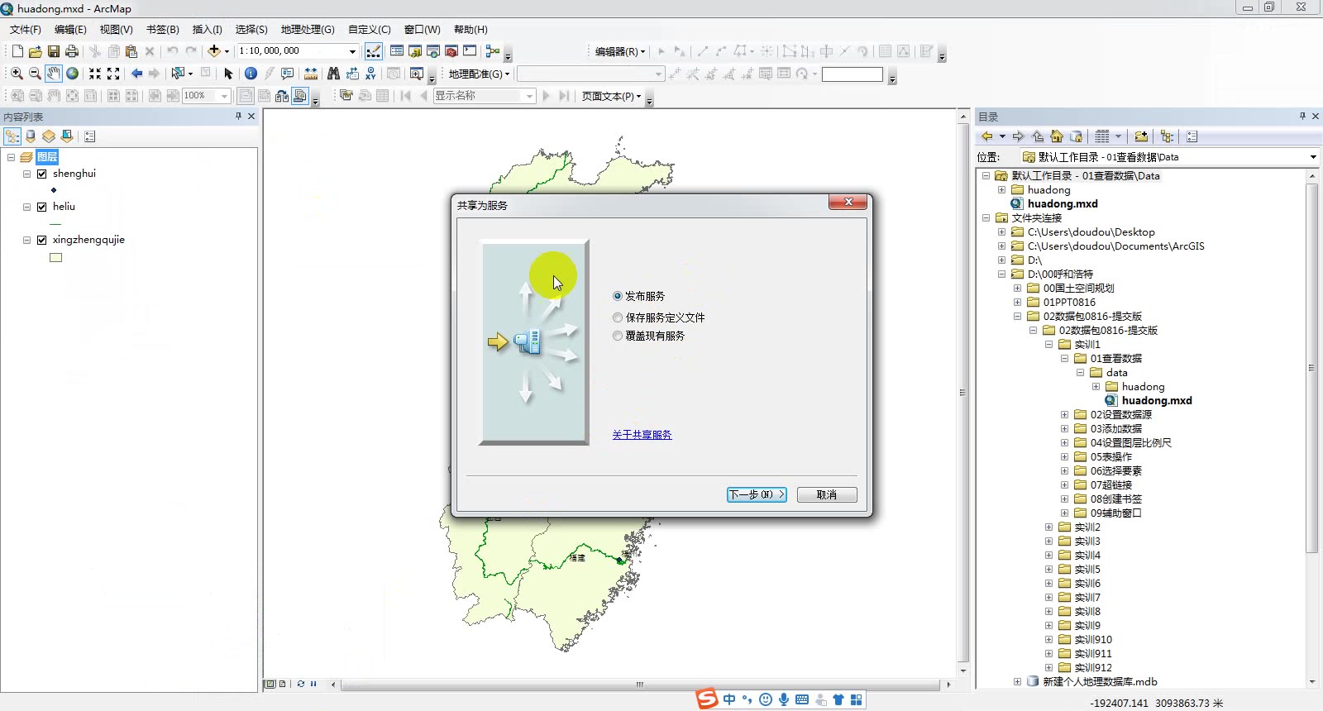Click the empty georeferencing rotate value field
Screen dimensions: 1323x711
pos(853,74)
